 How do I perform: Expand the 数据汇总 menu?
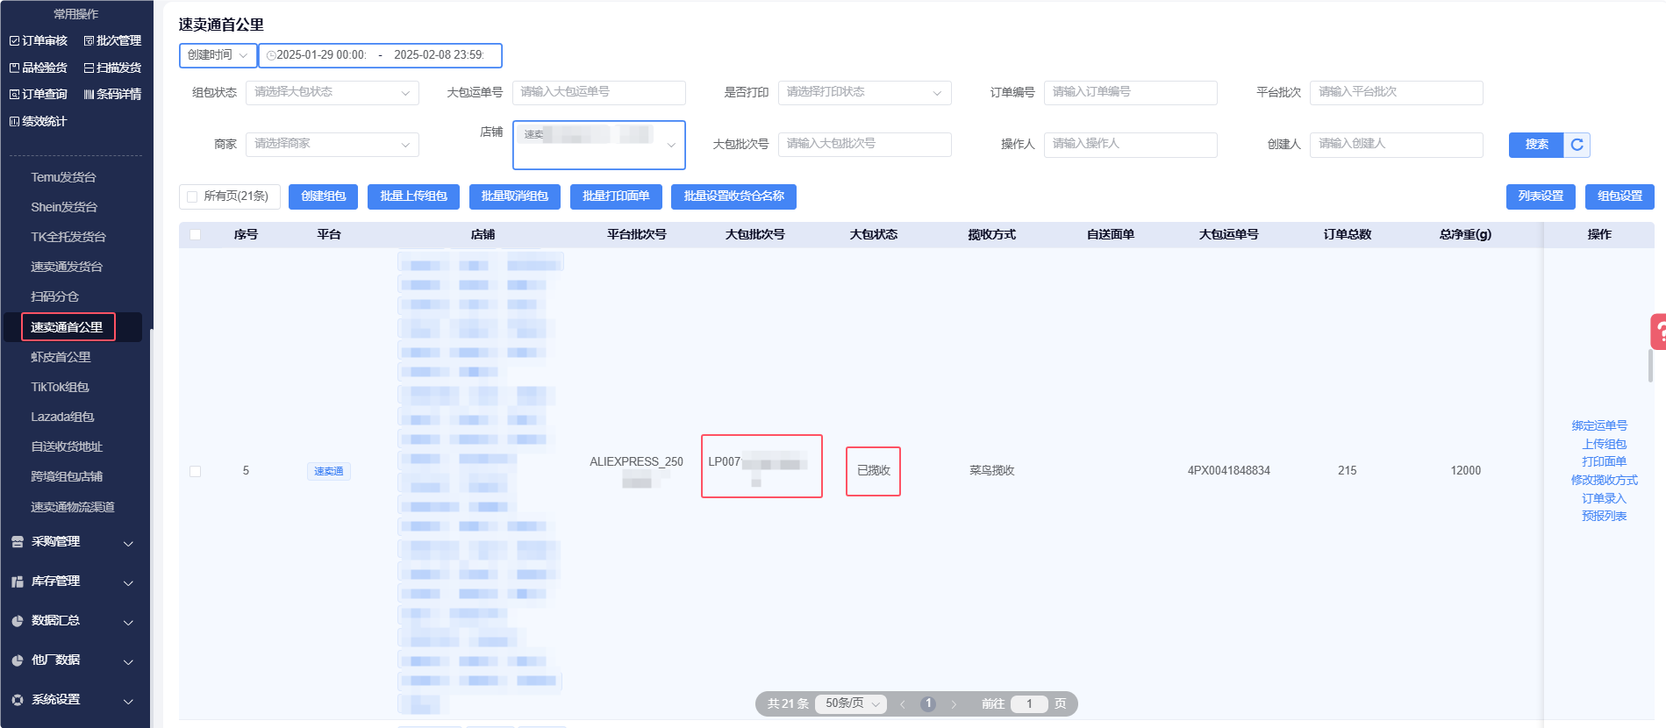click(129, 623)
